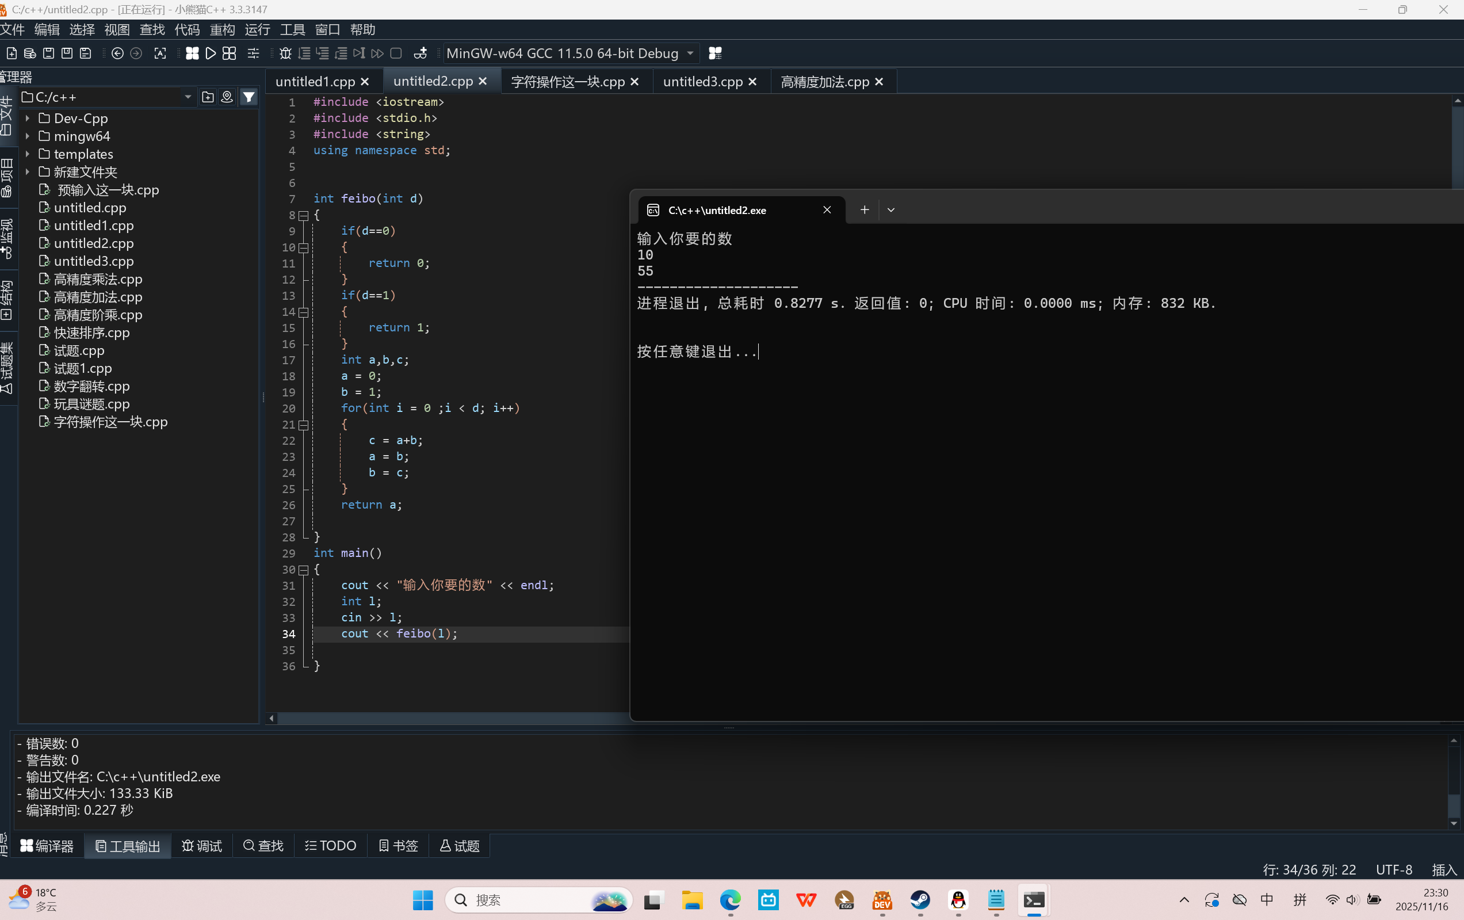The width and height of the screenshot is (1464, 920).
Task: Click the locate current file pin icon
Action: 227,97
